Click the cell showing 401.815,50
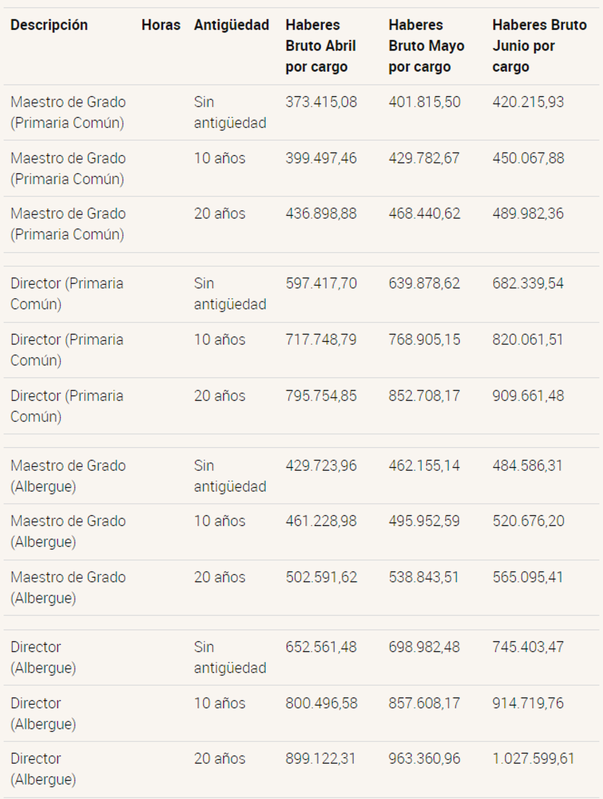603x799 pixels. tap(425, 102)
